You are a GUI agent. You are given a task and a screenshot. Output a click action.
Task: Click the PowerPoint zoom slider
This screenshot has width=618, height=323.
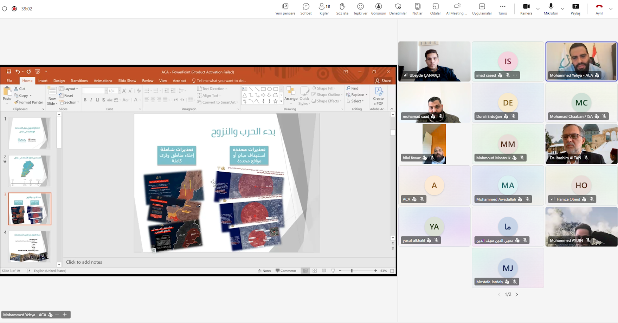click(x=352, y=271)
